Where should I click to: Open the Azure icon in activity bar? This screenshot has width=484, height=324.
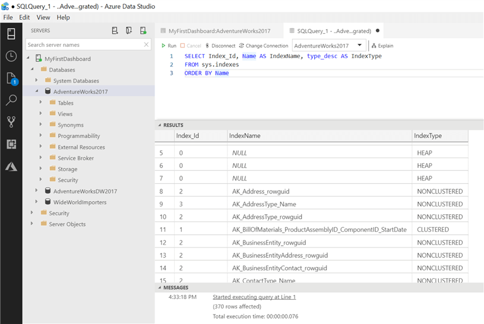coord(11,167)
